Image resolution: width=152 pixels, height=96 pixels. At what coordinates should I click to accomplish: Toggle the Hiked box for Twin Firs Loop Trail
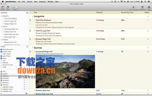click(148, 31)
